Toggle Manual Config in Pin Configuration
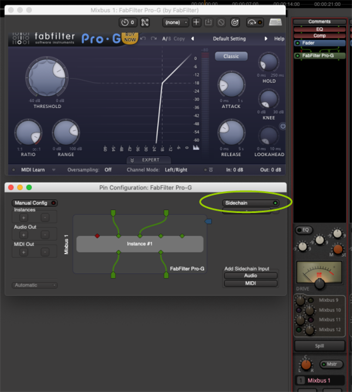The height and width of the screenshot is (392, 352). click(35, 203)
